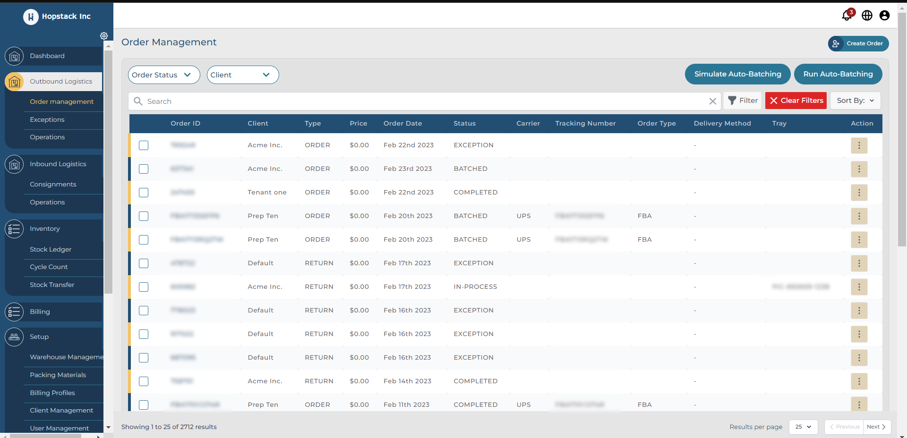Expand the Client filter dropdown
This screenshot has width=907, height=438.
pos(242,75)
